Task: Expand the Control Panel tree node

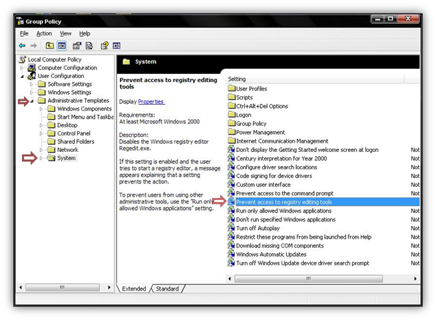Action: pyautogui.click(x=41, y=133)
